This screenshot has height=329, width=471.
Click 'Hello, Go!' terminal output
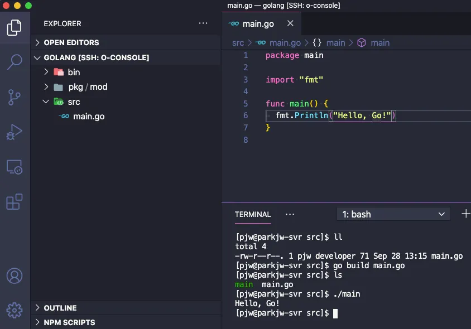(257, 303)
